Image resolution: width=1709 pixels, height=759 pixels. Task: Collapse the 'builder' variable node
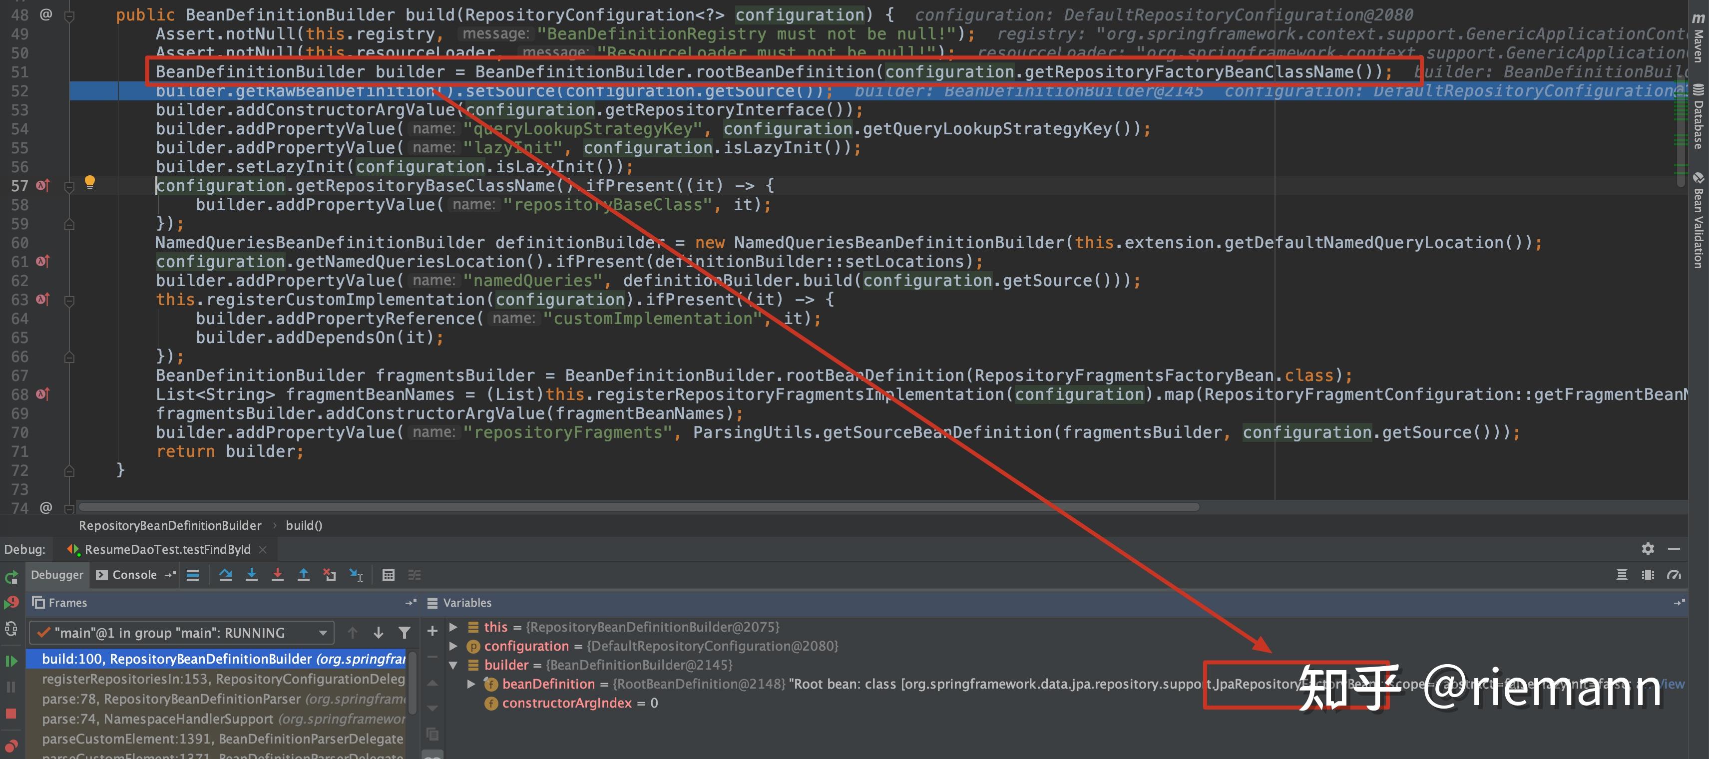coord(453,665)
